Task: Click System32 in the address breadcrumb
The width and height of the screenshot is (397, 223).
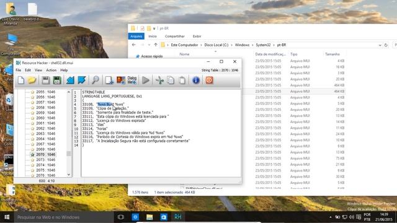Action: point(263,45)
